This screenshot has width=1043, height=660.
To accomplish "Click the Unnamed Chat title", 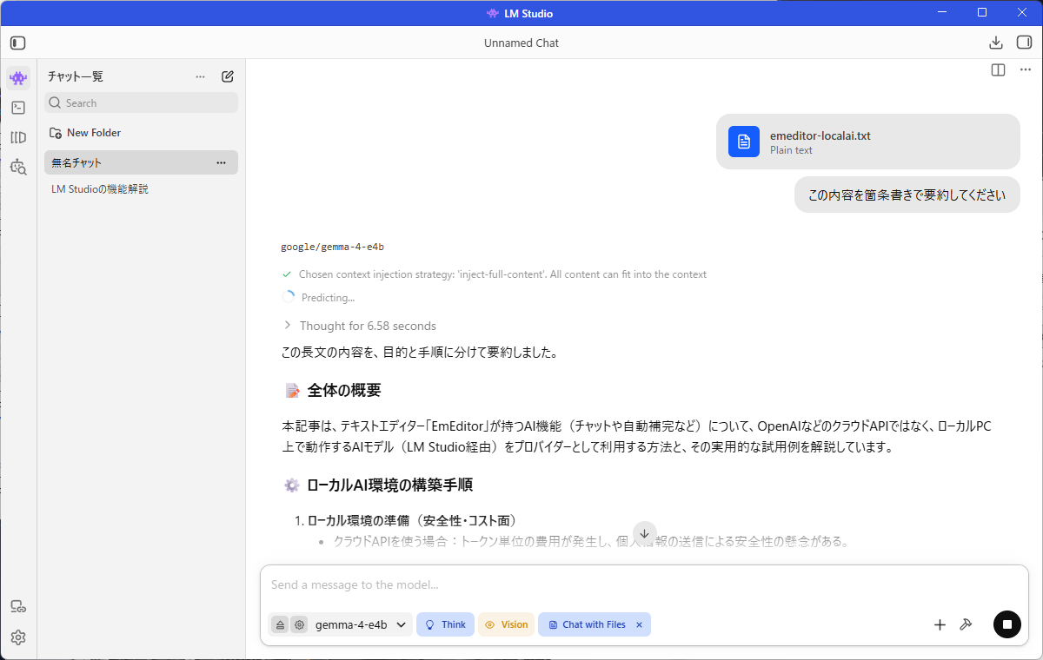I will click(x=521, y=43).
